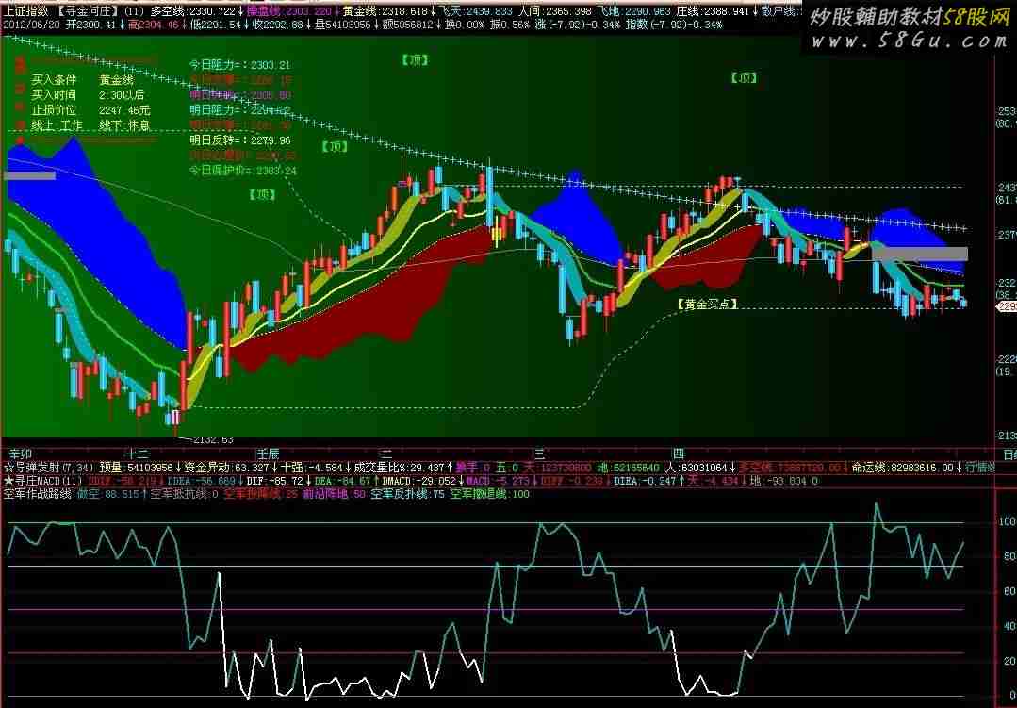
Task: Click the ★寻庄MACD(11) indicator name
Action: [x=43, y=481]
